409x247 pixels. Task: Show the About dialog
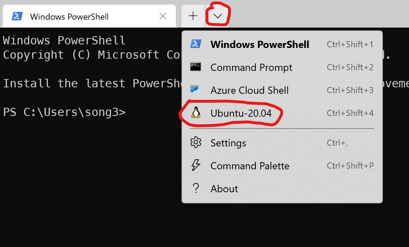click(x=224, y=189)
